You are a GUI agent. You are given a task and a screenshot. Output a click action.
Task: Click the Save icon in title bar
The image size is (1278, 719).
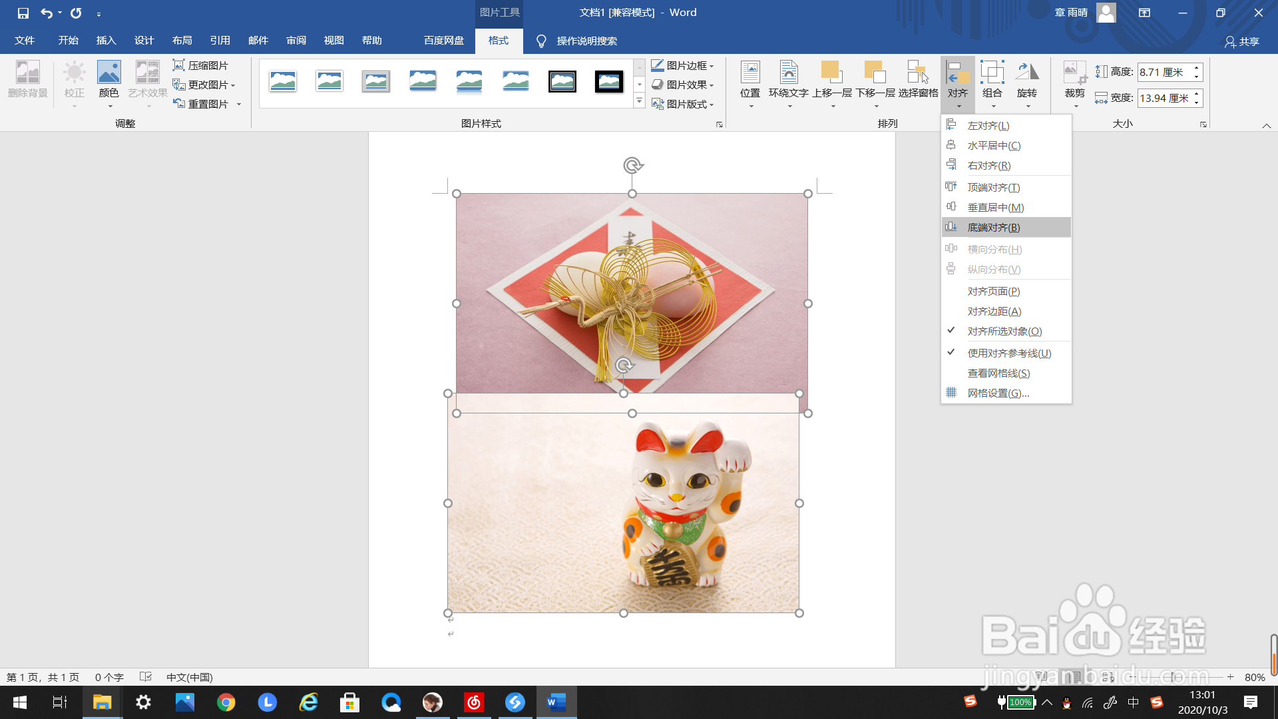click(23, 13)
